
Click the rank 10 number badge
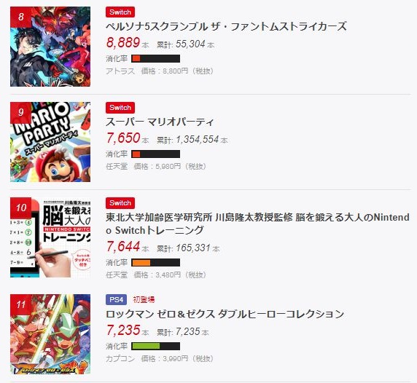pos(20,208)
